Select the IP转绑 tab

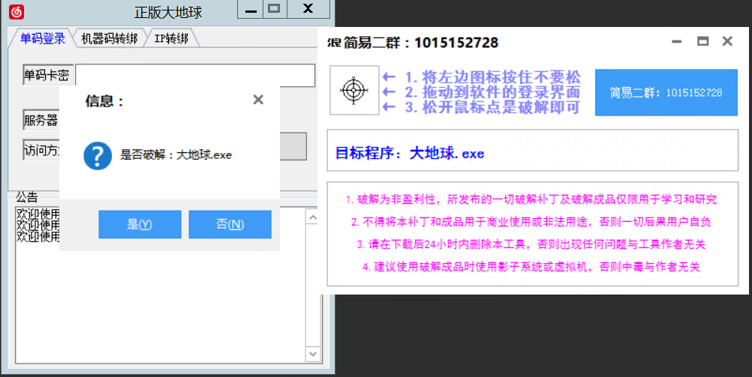point(171,38)
